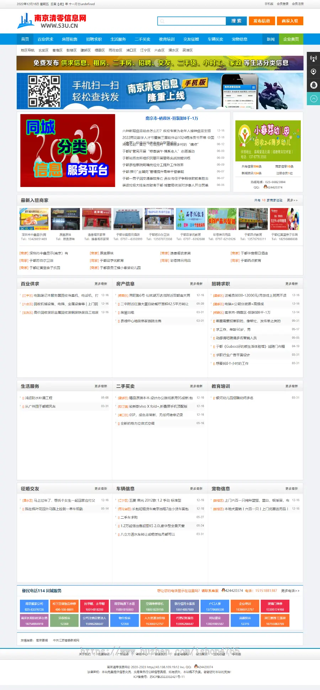Select the 秦淮区 district link

point(57,50)
